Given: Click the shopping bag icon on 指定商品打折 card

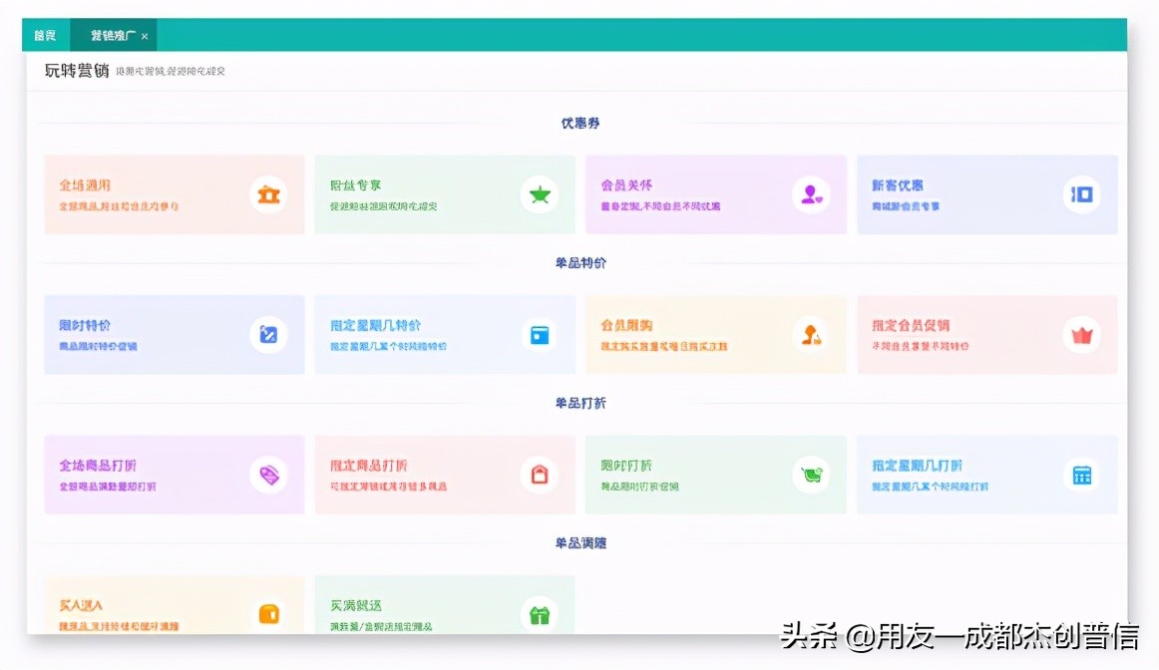Looking at the screenshot, I should pyautogui.click(x=539, y=476).
